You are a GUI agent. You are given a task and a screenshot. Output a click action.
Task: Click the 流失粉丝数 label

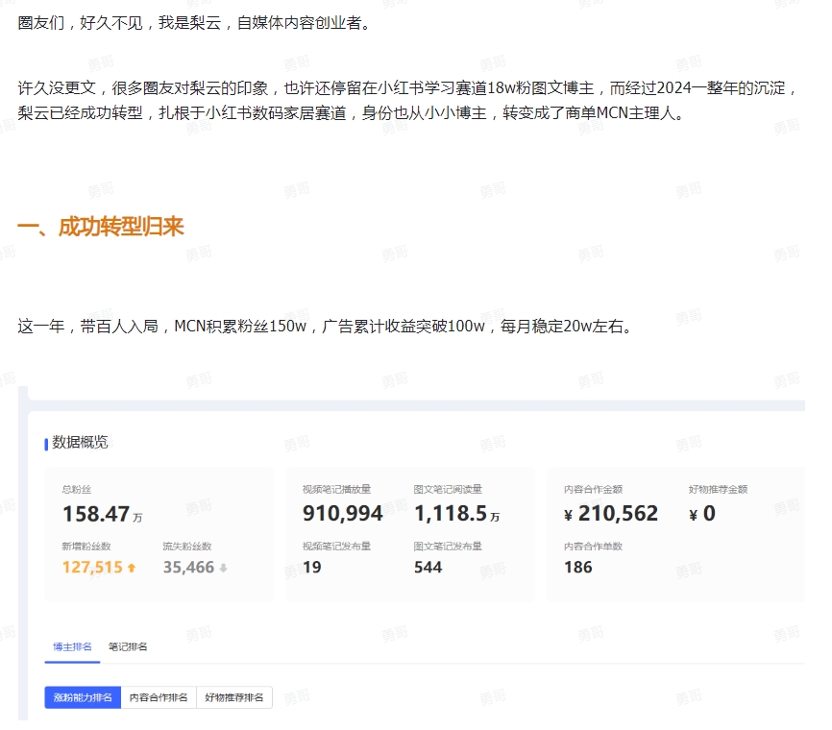(186, 546)
